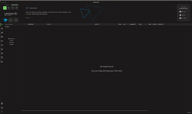Open the Find tracks sidebar icon
The width and height of the screenshot is (192, 114).
[2, 41]
